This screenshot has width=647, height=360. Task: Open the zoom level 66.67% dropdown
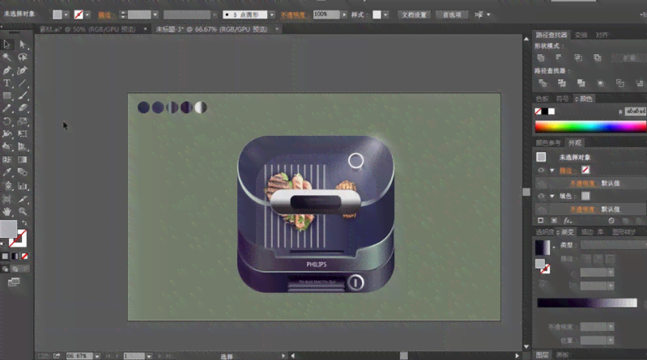click(97, 356)
